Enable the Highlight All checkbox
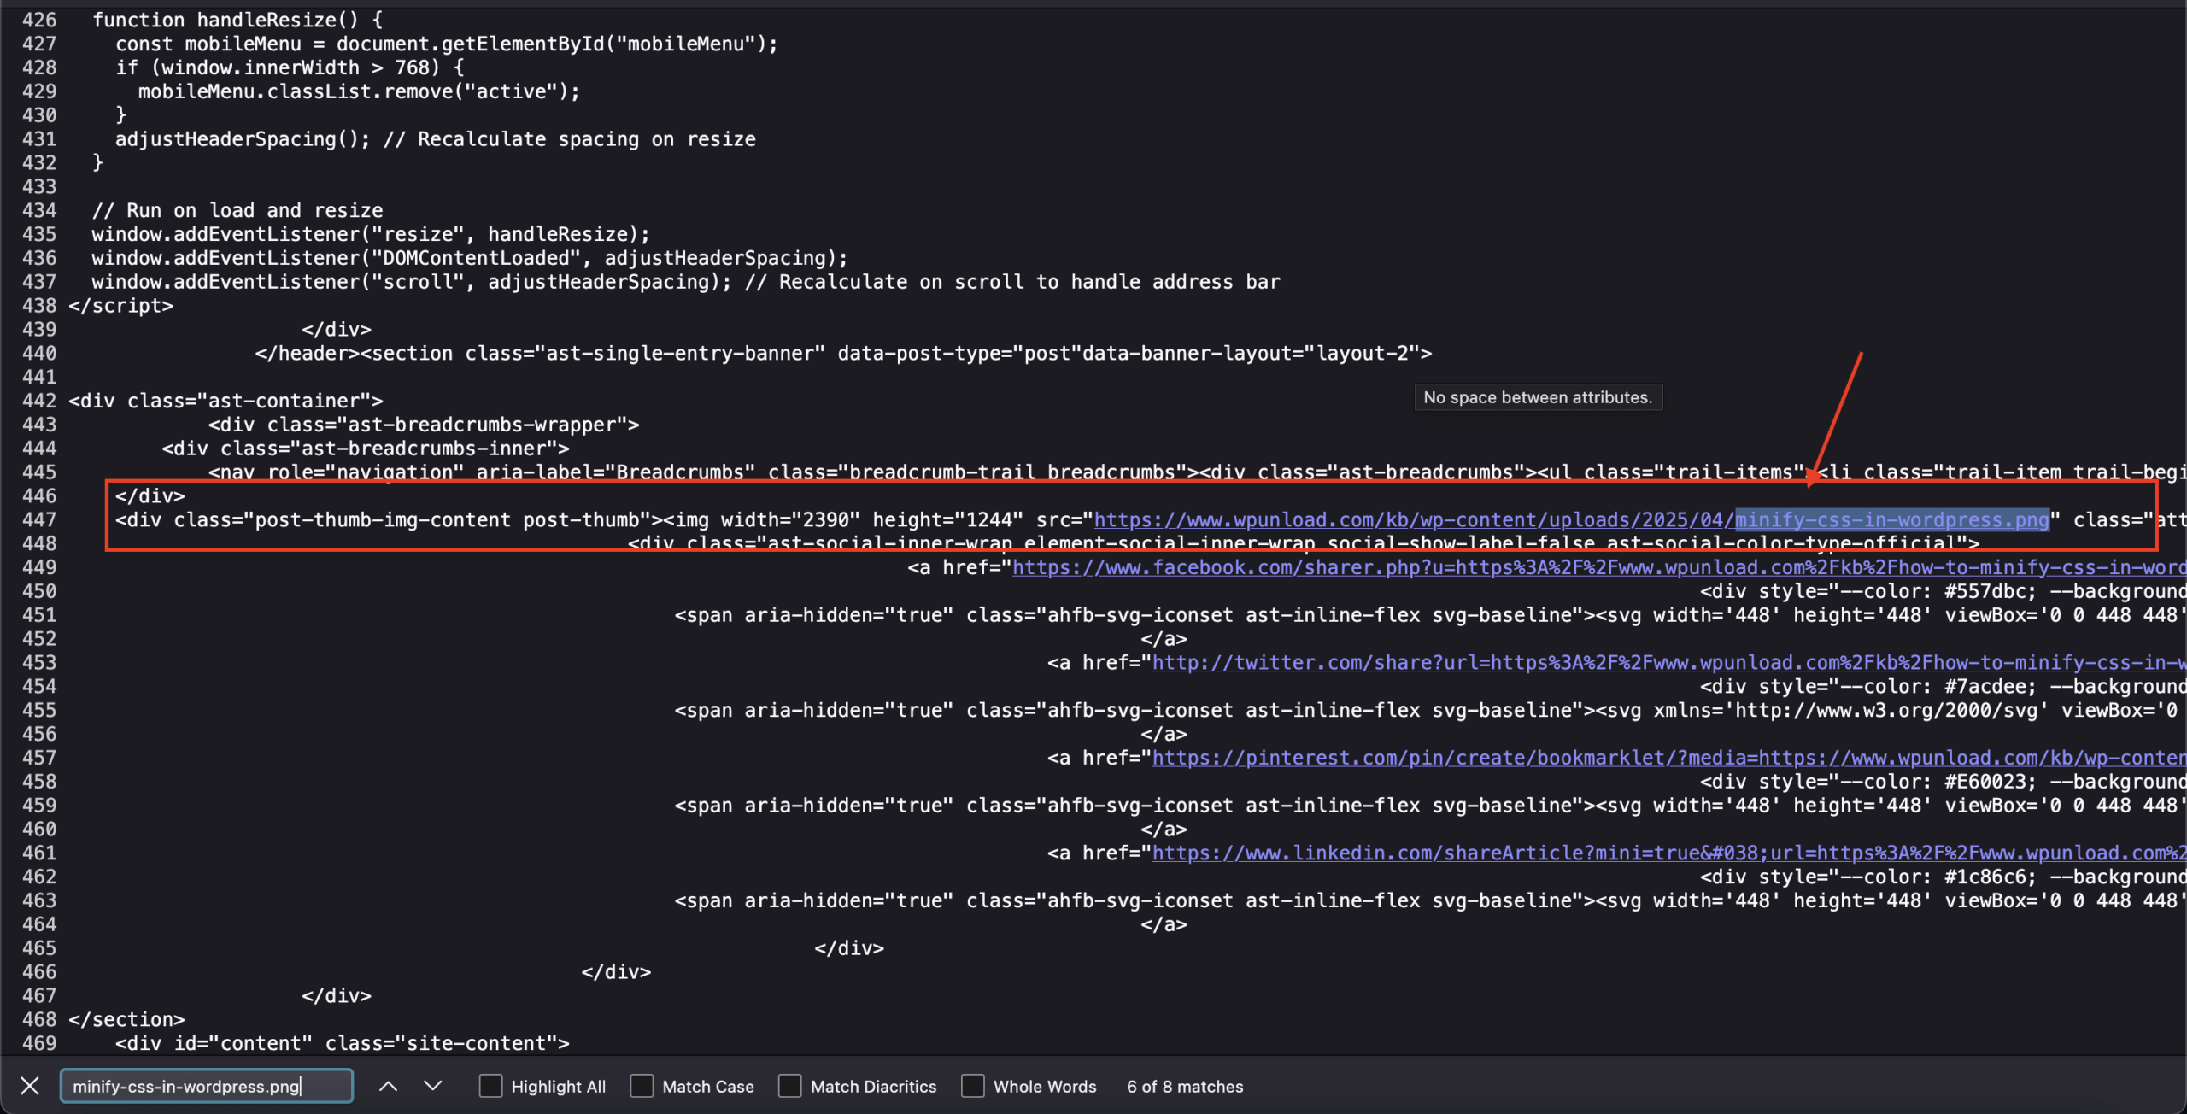 tap(490, 1086)
